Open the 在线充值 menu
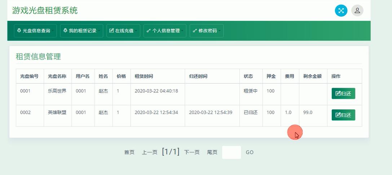 pos(123,31)
